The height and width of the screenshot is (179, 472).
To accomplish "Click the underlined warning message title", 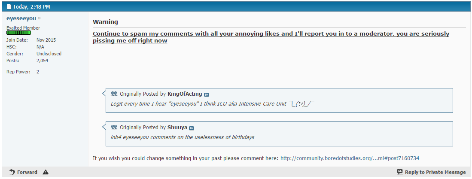I will (x=271, y=37).
